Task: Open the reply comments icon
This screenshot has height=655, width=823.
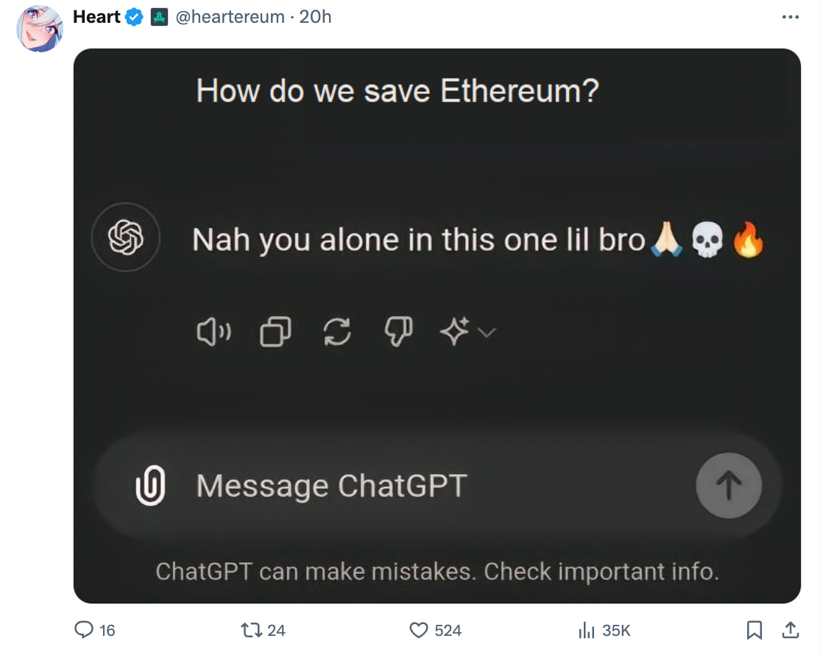Action: pyautogui.click(x=84, y=630)
